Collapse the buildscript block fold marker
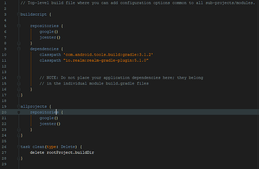This screenshot has height=169, width=259. pyautogui.click(x=19, y=14)
